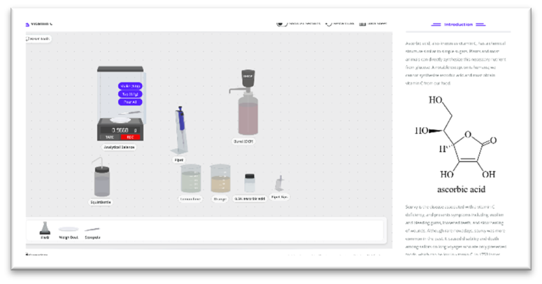This screenshot has width=542, height=284.
Task: Select the ascorbic acid reagent bottle
Action: point(250,183)
